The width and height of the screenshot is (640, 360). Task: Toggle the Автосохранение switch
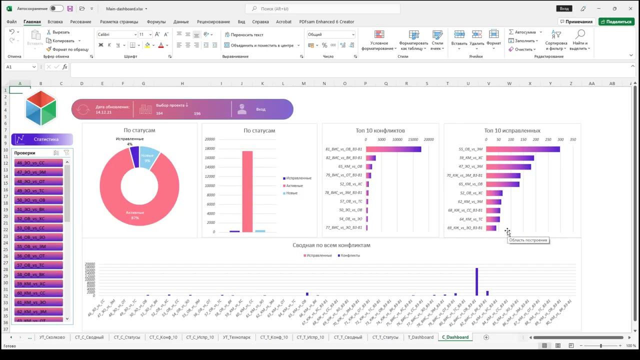click(56, 8)
